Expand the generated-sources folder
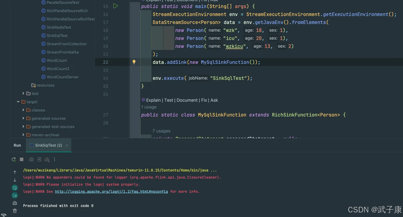The image size is (403, 217). 23,118
